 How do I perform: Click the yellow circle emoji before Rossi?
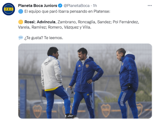click(21, 22)
